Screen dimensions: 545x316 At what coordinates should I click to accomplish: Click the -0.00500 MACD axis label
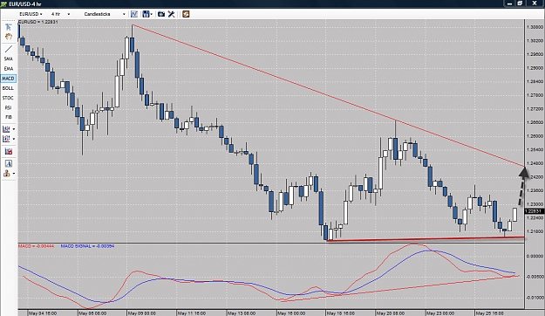tap(535, 277)
